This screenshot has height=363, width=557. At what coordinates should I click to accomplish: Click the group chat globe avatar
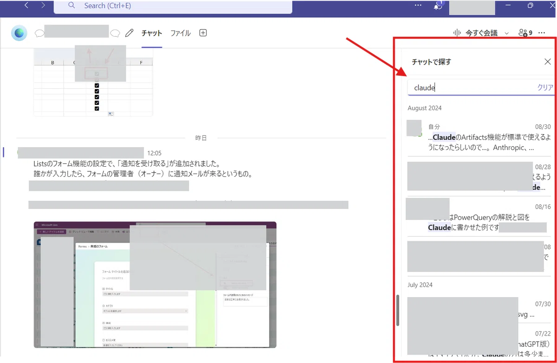[x=19, y=33]
